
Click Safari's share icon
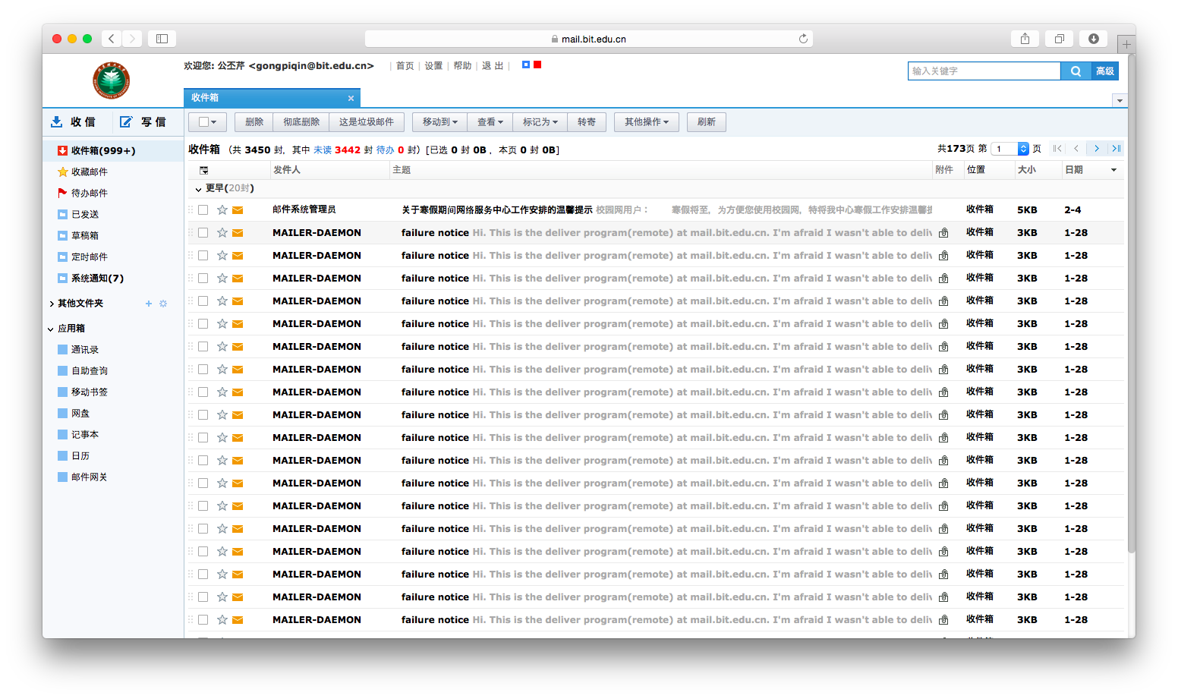tap(1025, 39)
